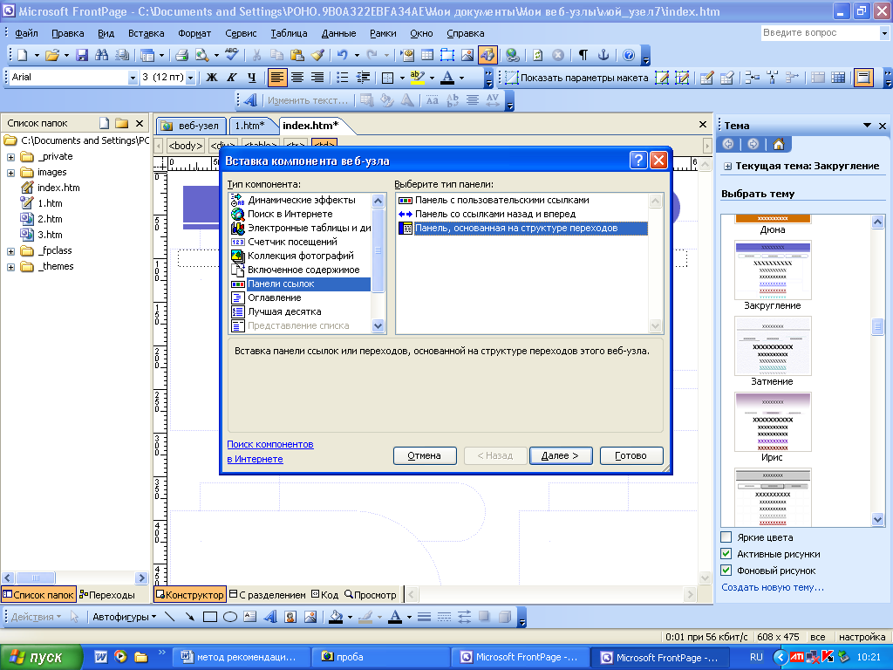Click the Save icon in toolbar
The image size is (893, 670).
tap(82, 55)
